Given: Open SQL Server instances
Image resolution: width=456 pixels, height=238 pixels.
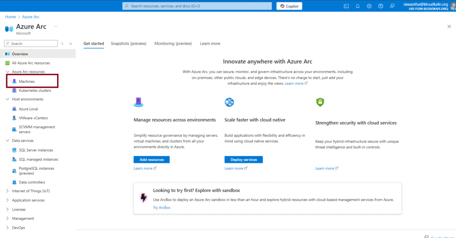Looking at the screenshot, I should [x=36, y=150].
